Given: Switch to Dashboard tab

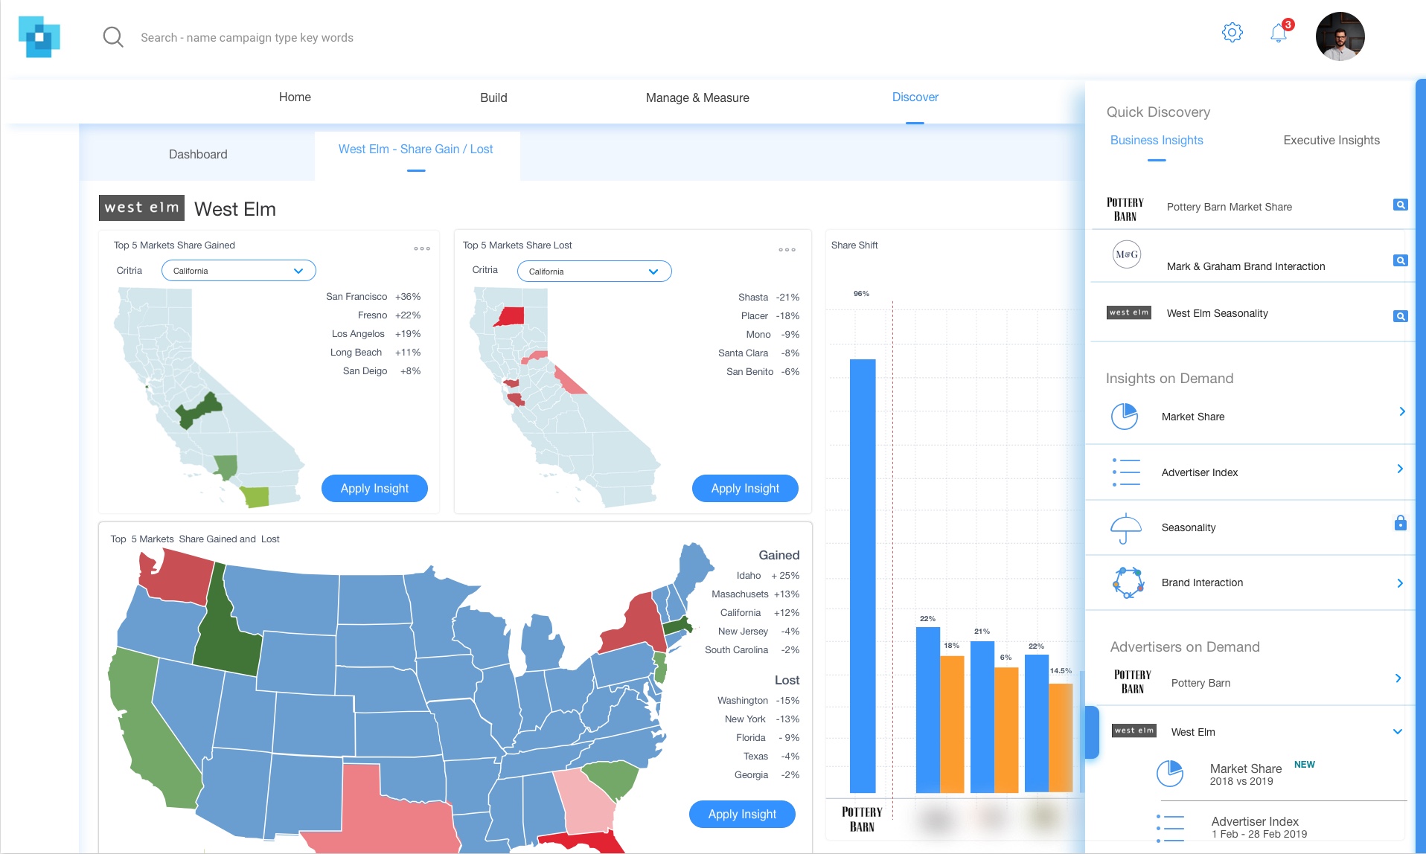Looking at the screenshot, I should pyautogui.click(x=198, y=155).
